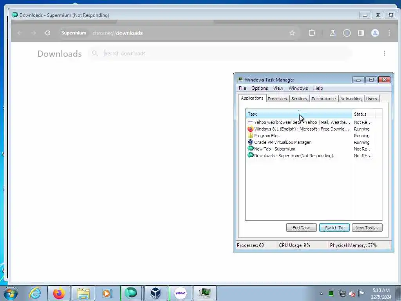Click the New Task... button
Screen dimensions: 401x301
coord(367,228)
